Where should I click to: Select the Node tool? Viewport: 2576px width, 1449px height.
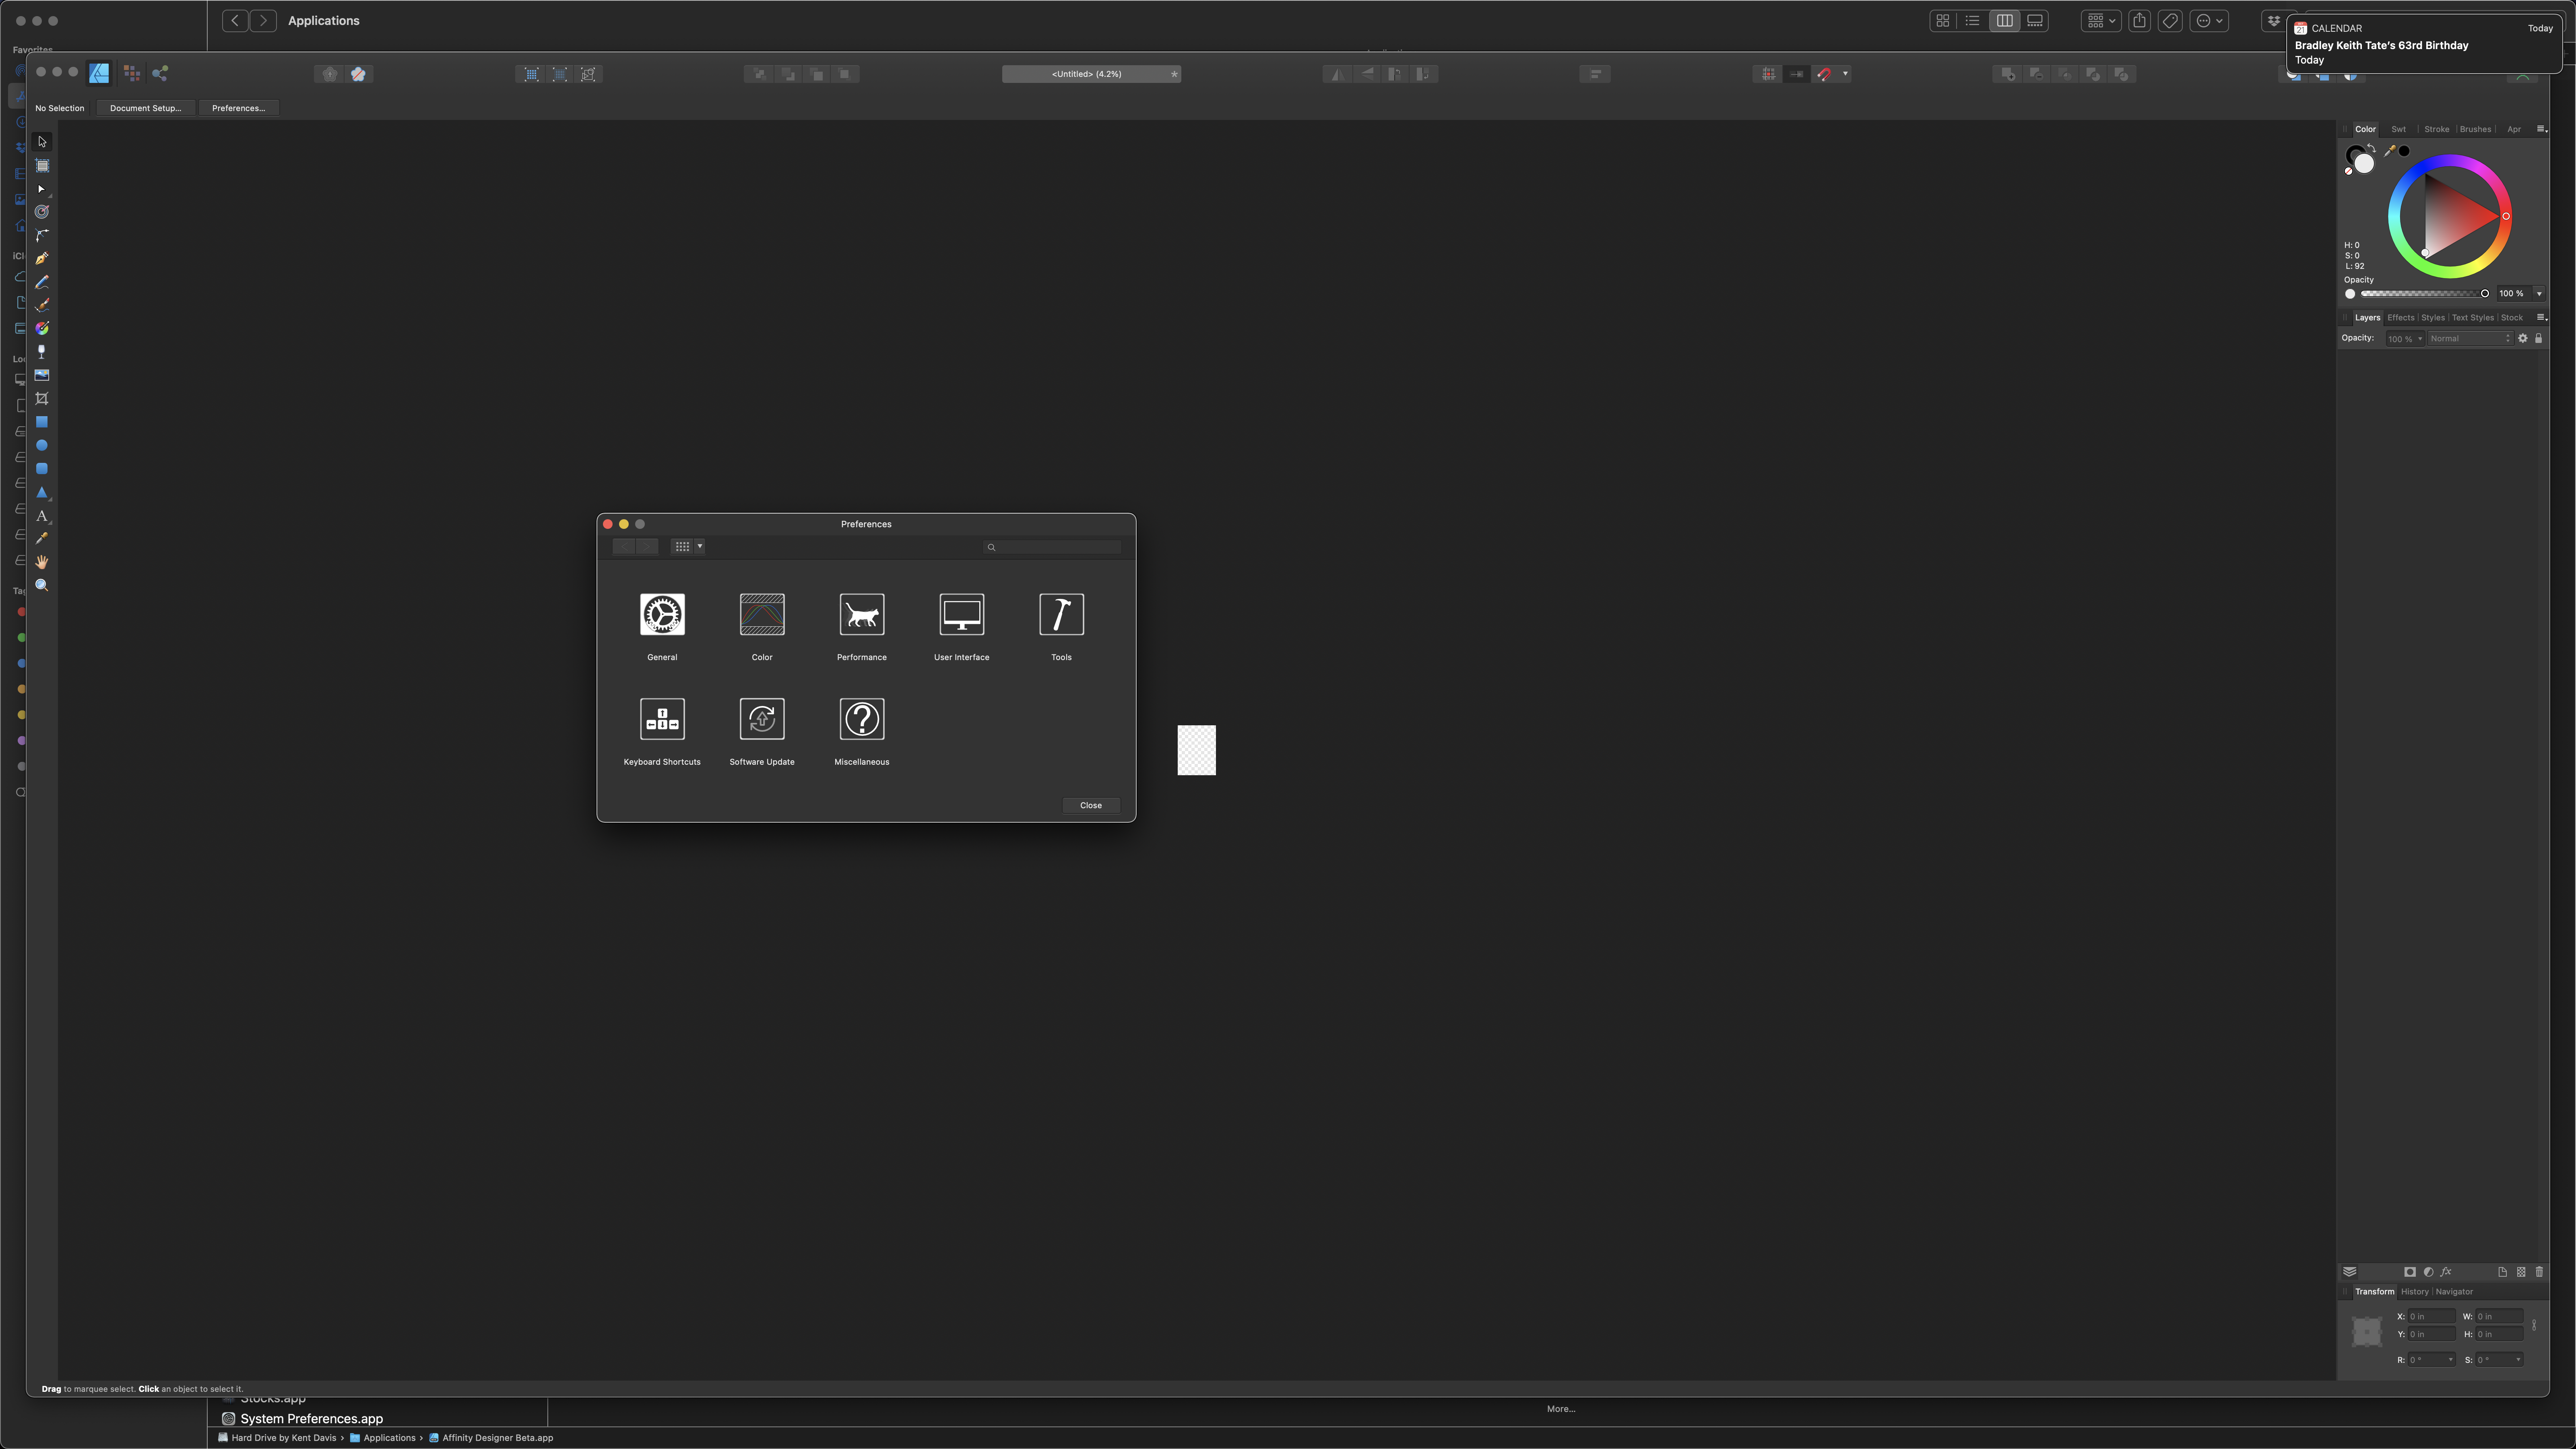42,189
